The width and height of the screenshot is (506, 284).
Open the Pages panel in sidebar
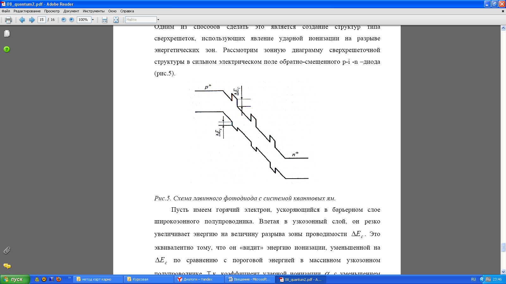click(x=7, y=33)
